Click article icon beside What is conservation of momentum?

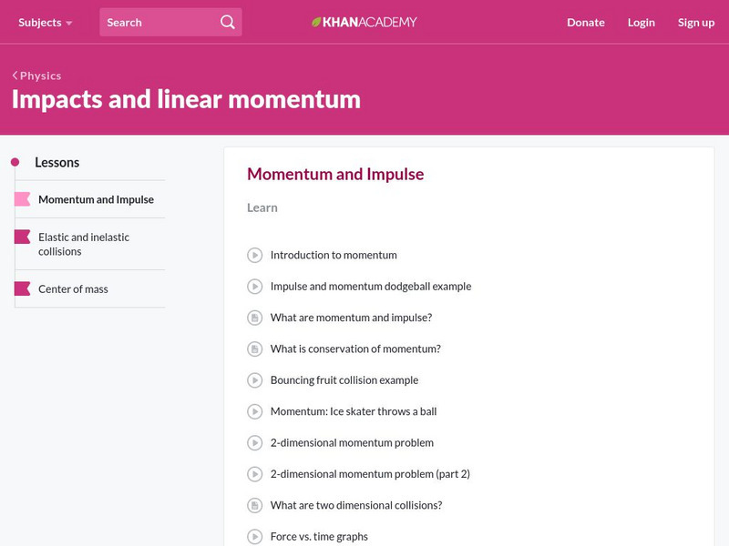255,349
